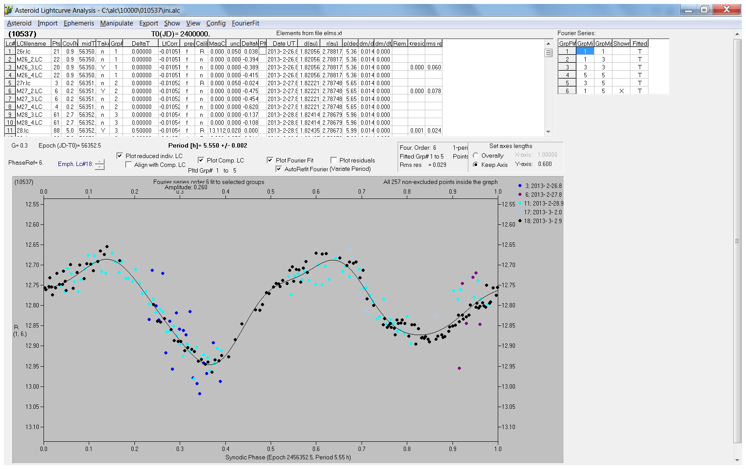Click the LCfilename column header
This screenshot has width=746, height=469.
pos(33,43)
